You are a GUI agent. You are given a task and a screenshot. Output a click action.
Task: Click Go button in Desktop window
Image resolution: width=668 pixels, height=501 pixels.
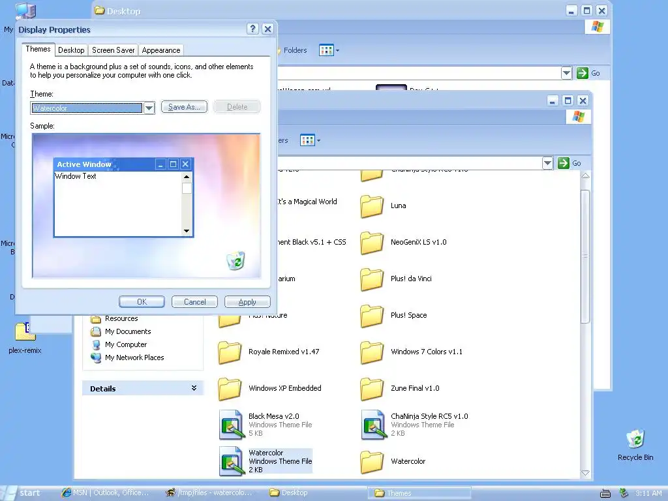tap(588, 73)
